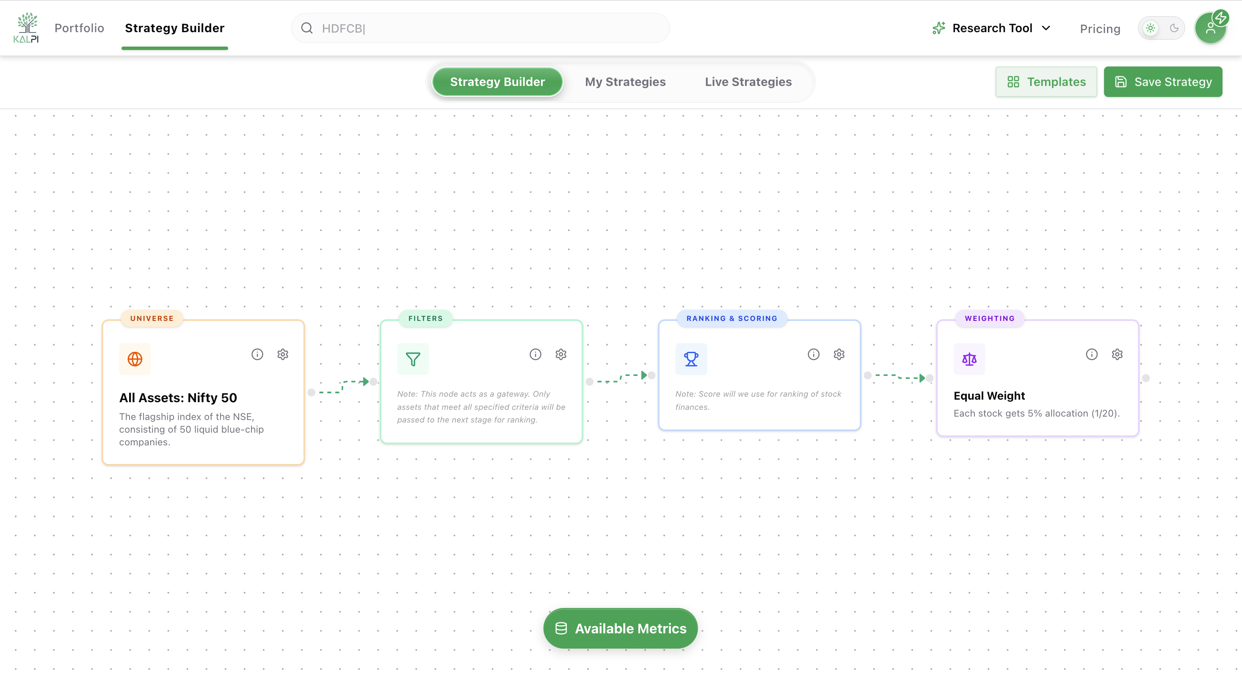Click info icon on Universe node
This screenshot has width=1242, height=674.
(x=257, y=354)
